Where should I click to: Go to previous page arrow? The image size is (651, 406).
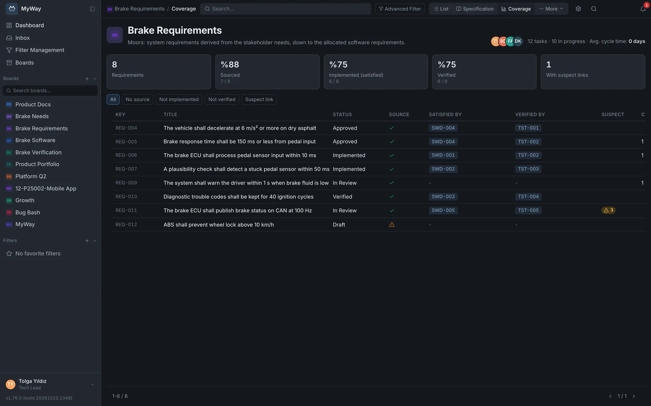point(610,396)
